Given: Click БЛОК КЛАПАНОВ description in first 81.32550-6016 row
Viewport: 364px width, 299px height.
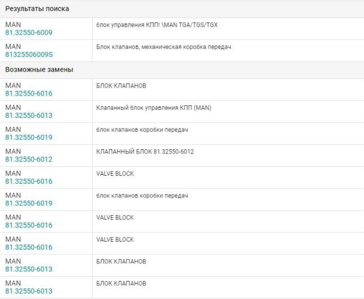Looking at the screenshot, I should [121, 86].
